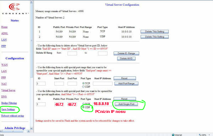Click the Virtual Server Configuration heading
The height and width of the screenshot is (136, 213).
tap(122, 5)
